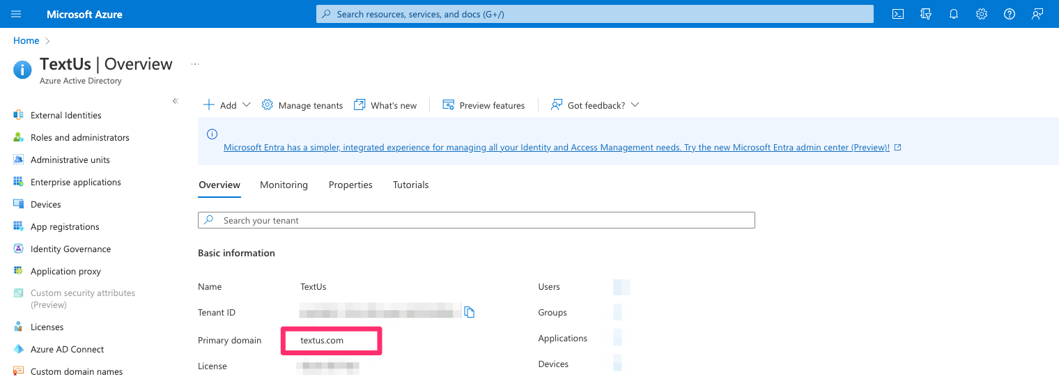Click the Feedback icon in header

pos(1037,14)
